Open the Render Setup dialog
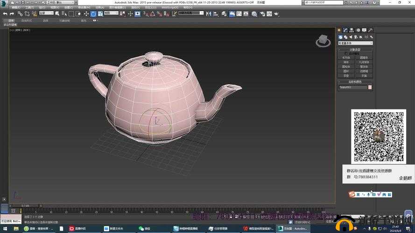415x233 pixels. coord(262,14)
